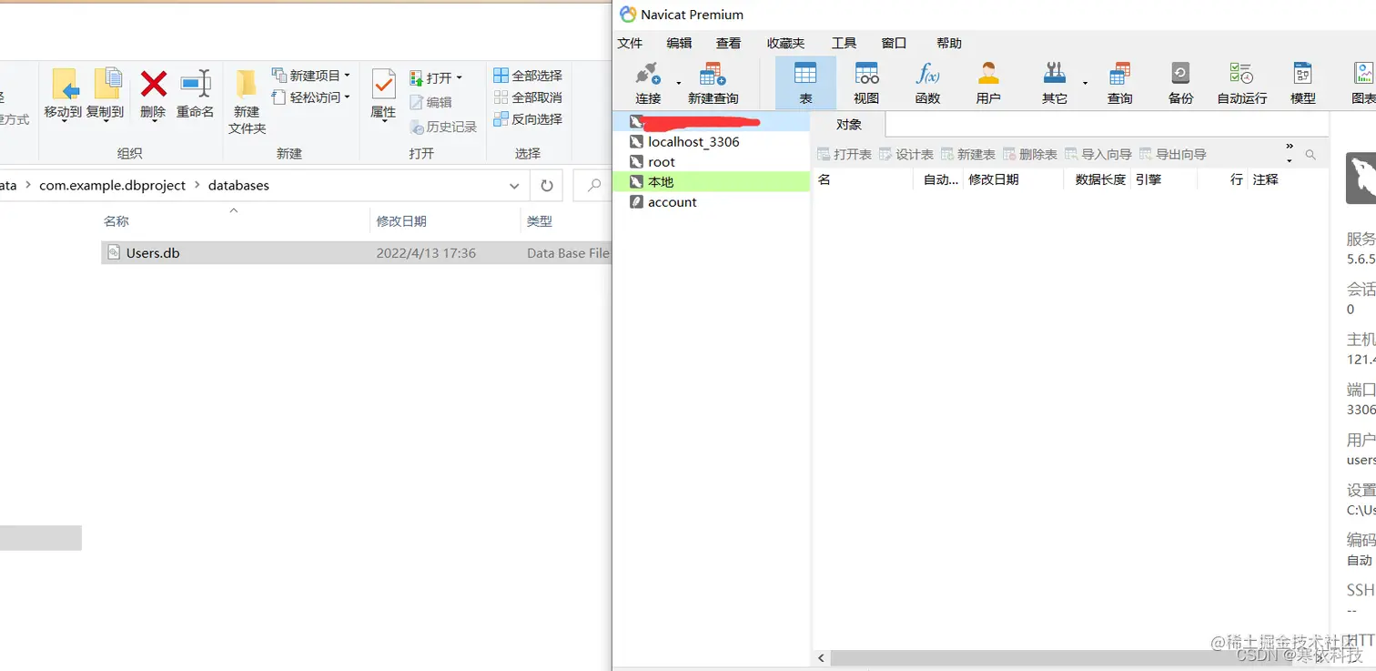Expand the object toolbar overflow chevron
This screenshot has height=671, width=1376.
(x=1289, y=147)
